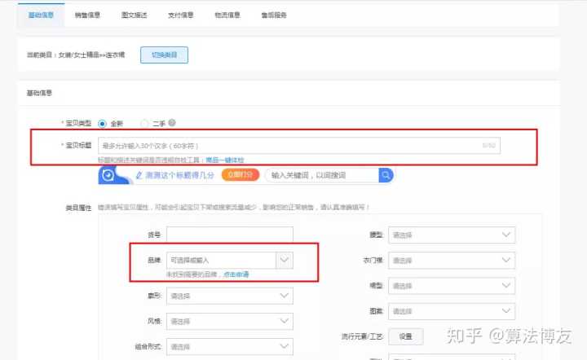Click the help icon next to 二手
The height and width of the screenshot is (360, 587).
point(172,123)
